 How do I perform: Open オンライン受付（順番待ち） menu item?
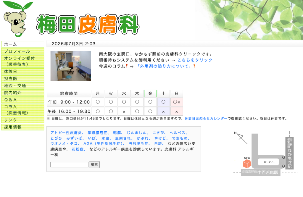coord(22,62)
